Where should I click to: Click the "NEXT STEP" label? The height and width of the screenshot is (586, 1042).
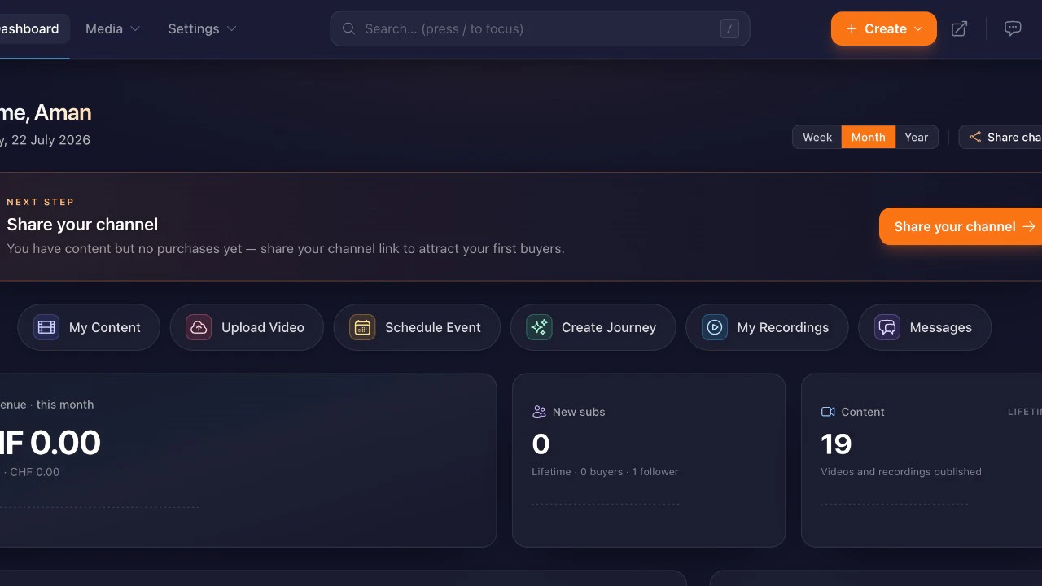click(41, 202)
